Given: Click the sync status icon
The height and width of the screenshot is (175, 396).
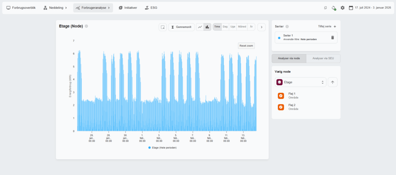Looking at the screenshot, I should click(x=334, y=8).
